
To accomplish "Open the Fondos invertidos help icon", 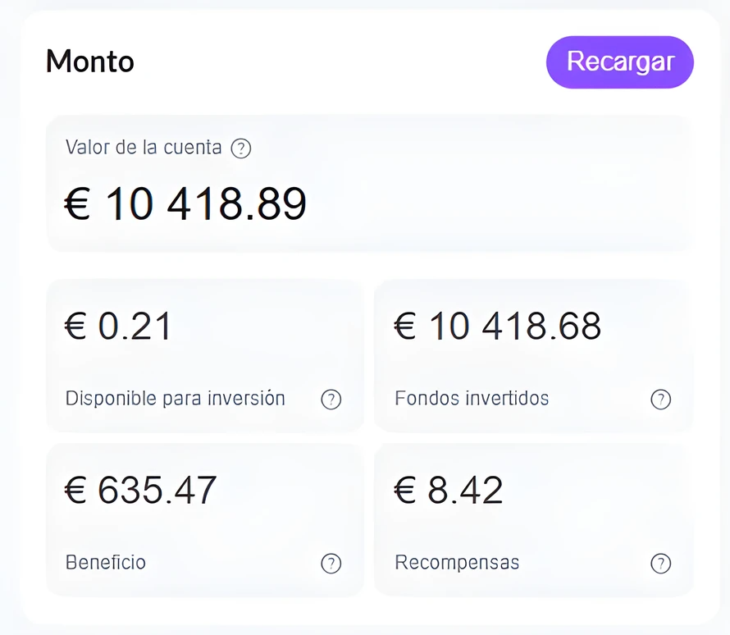I will (660, 400).
